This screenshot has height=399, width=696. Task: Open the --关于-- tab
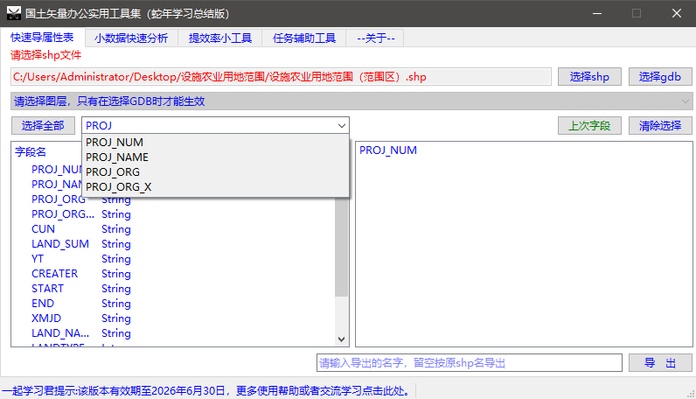coord(376,38)
